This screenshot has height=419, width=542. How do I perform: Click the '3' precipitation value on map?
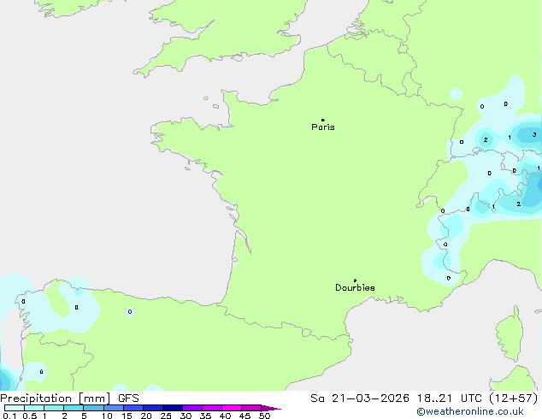[534, 134]
